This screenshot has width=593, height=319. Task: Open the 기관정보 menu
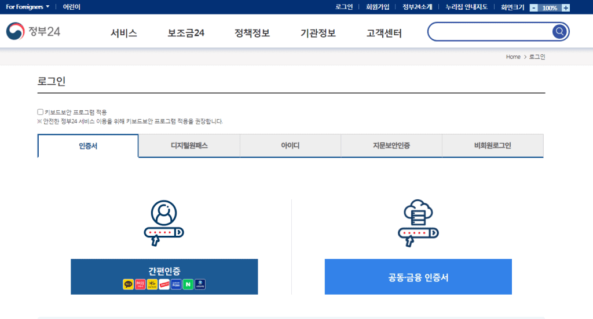[318, 33]
